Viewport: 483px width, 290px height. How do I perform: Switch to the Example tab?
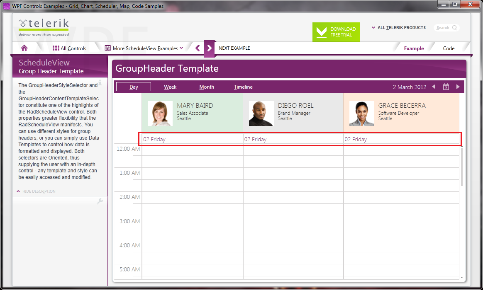pos(414,48)
